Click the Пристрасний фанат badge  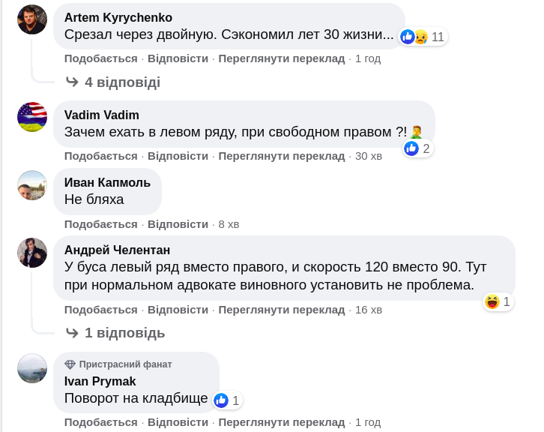pos(118,364)
